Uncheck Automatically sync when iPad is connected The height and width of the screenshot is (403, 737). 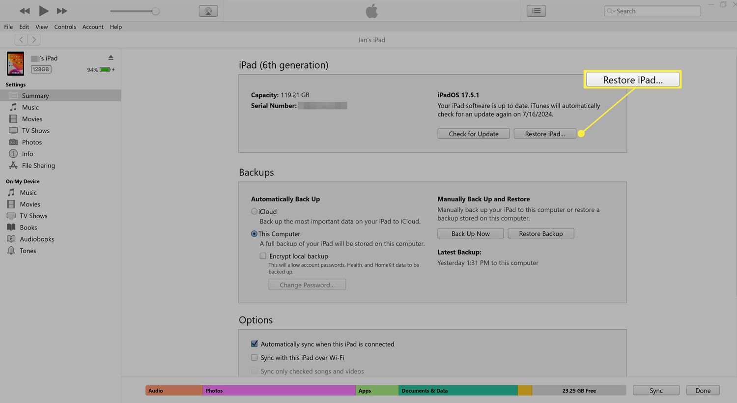(254, 344)
